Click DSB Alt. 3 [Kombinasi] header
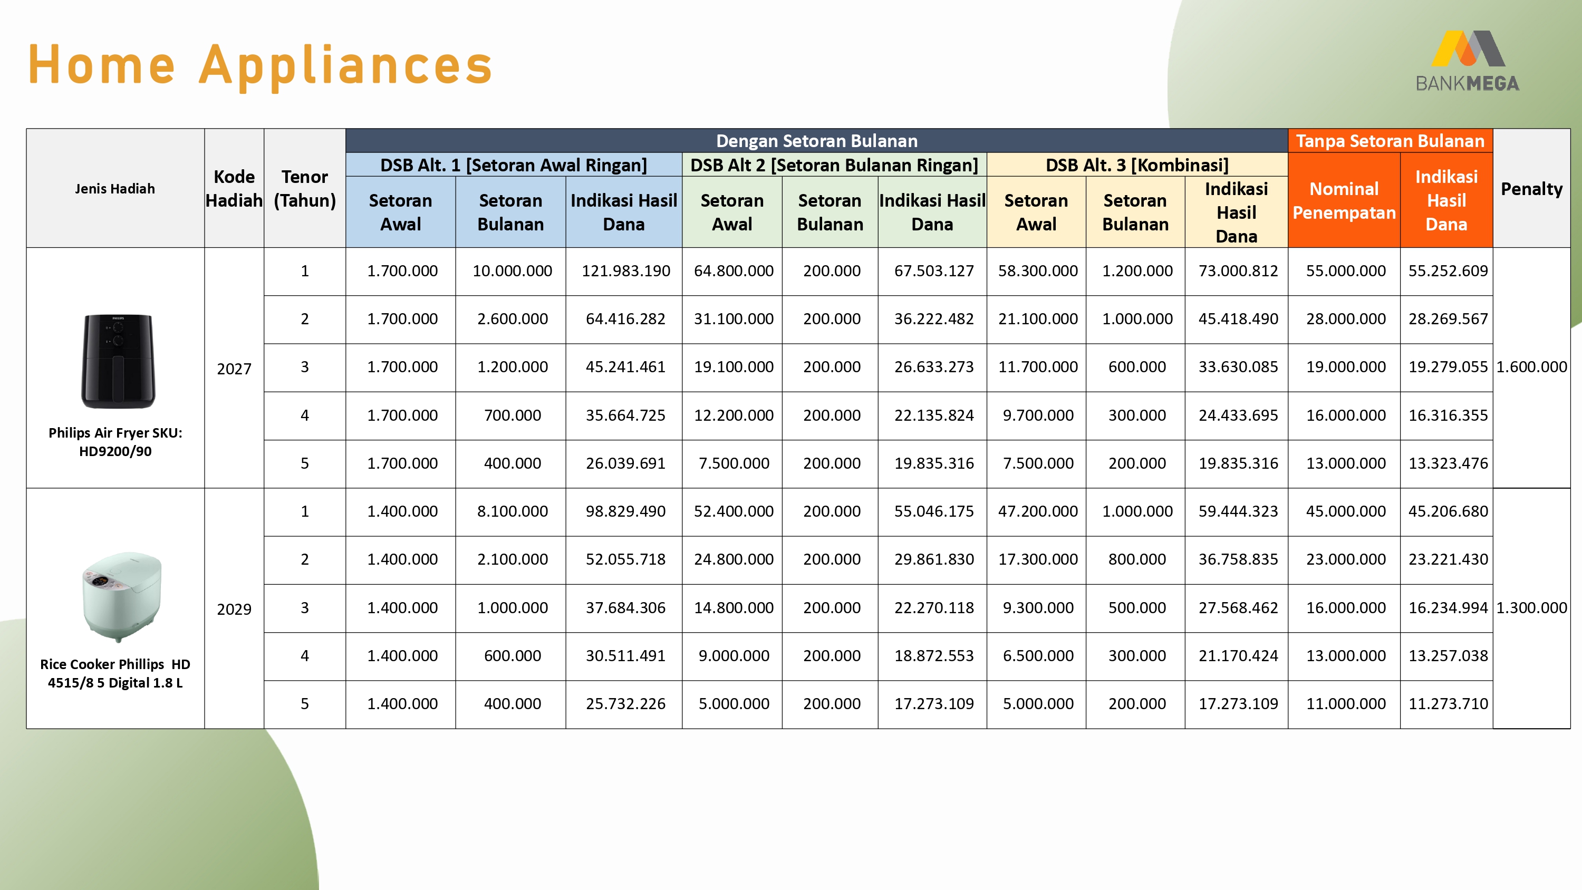The image size is (1582, 890). [x=1137, y=165]
